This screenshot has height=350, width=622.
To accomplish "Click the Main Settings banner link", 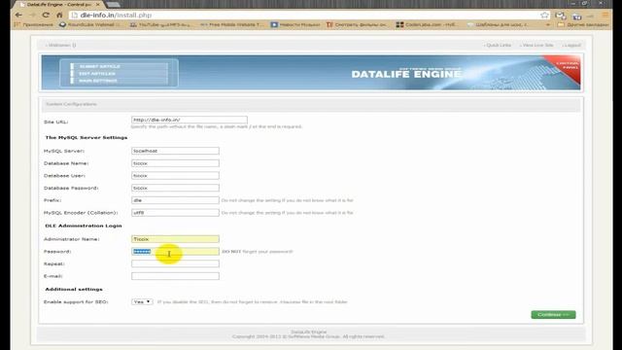I will point(98,81).
